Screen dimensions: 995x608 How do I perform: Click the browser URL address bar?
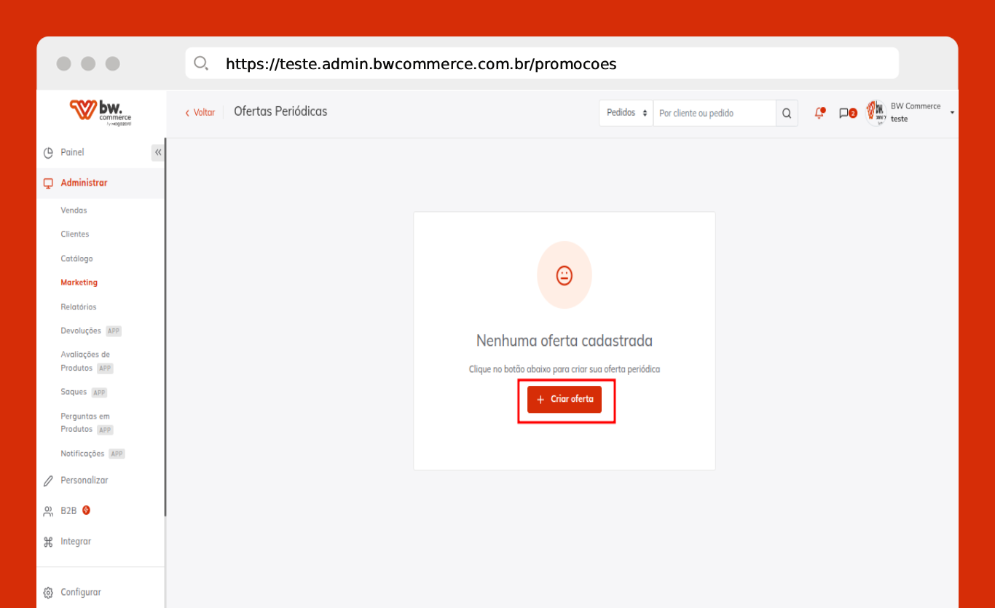tap(541, 64)
